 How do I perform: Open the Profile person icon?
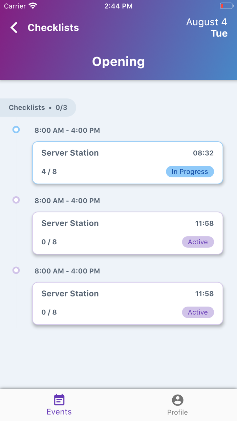177,400
